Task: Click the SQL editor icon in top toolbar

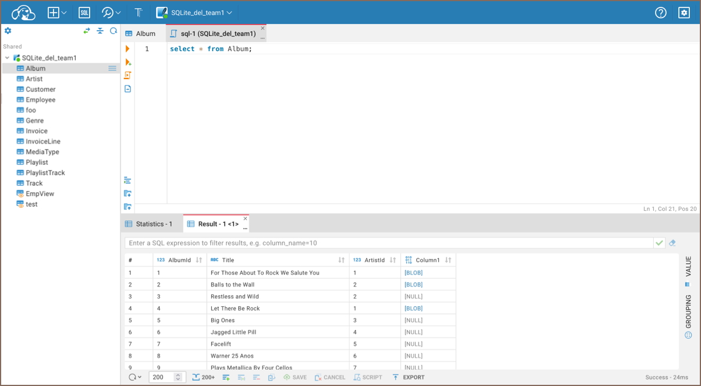Action: [x=84, y=13]
